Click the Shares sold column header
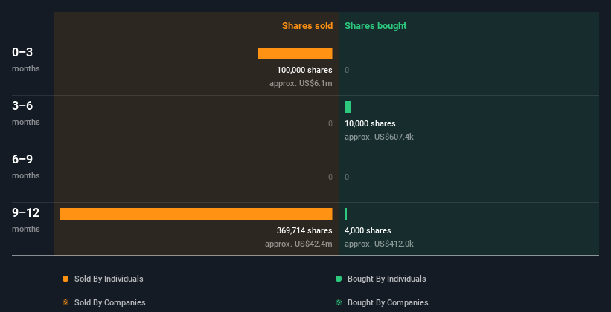611x312 pixels. [x=307, y=26]
